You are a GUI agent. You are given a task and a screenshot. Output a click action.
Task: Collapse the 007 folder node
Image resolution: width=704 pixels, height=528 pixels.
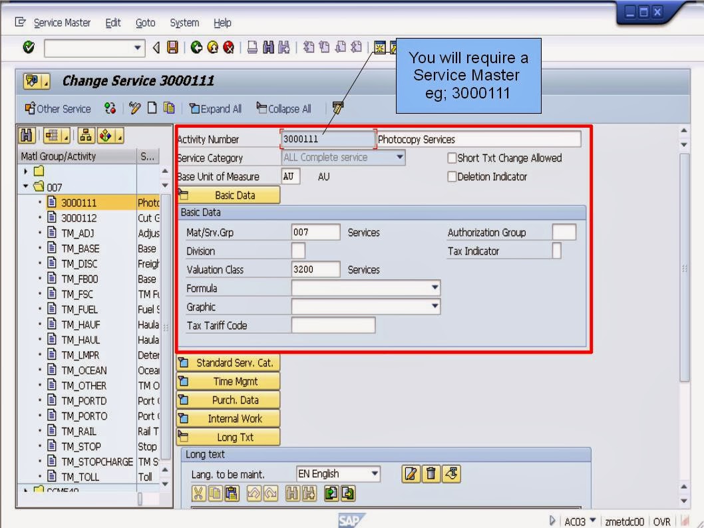(25, 186)
